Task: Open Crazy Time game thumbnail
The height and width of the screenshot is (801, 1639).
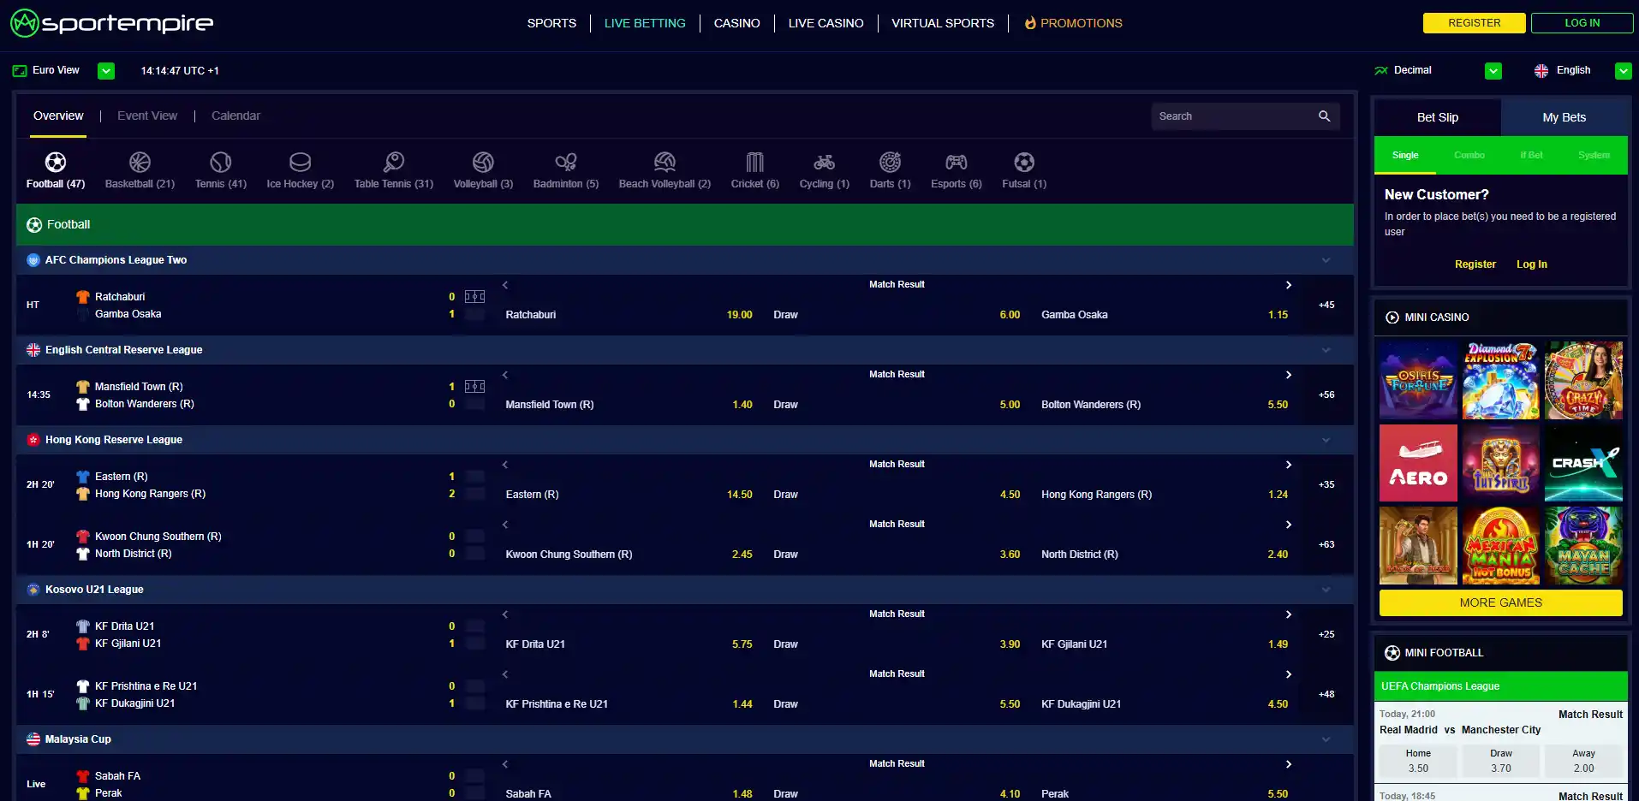Action: 1583,381
